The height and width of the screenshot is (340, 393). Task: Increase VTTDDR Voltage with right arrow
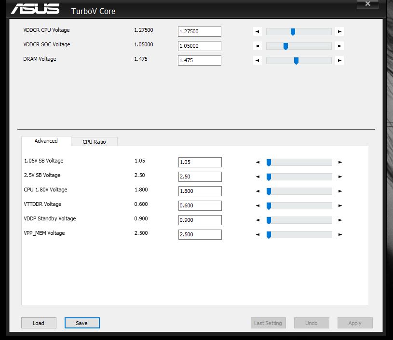[x=340, y=206]
